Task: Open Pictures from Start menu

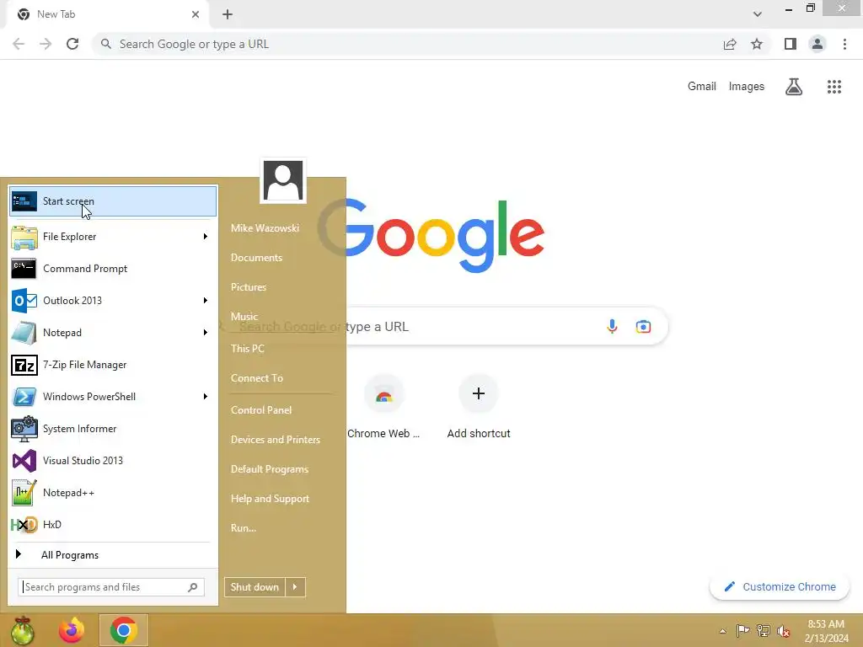Action: [x=249, y=287]
